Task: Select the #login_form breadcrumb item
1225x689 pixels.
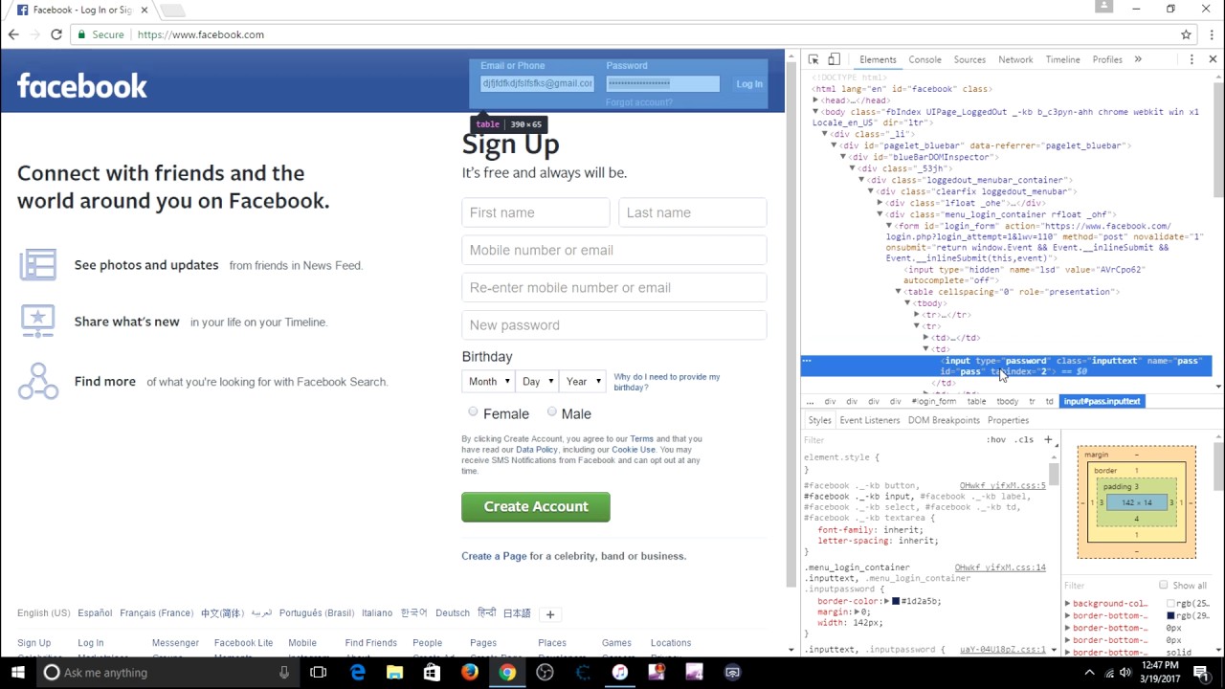Action: (x=934, y=401)
